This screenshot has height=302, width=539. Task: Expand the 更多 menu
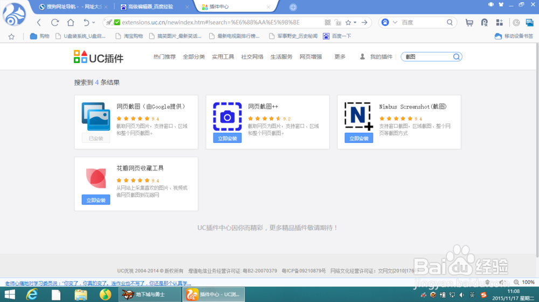coord(340,57)
